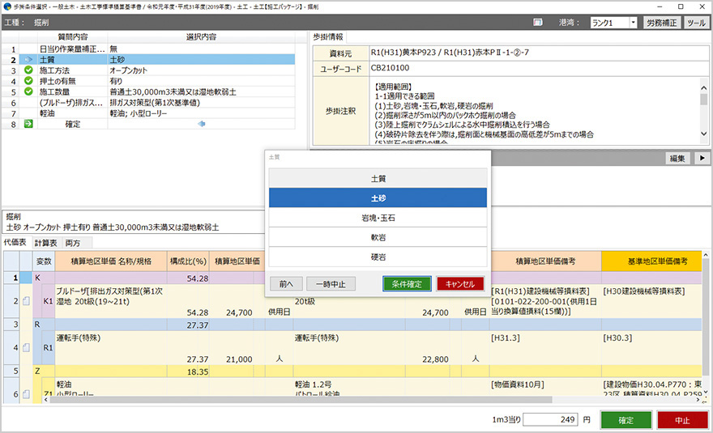Click the document icon in the K1 row
713x433 pixels.
[x=28, y=301]
